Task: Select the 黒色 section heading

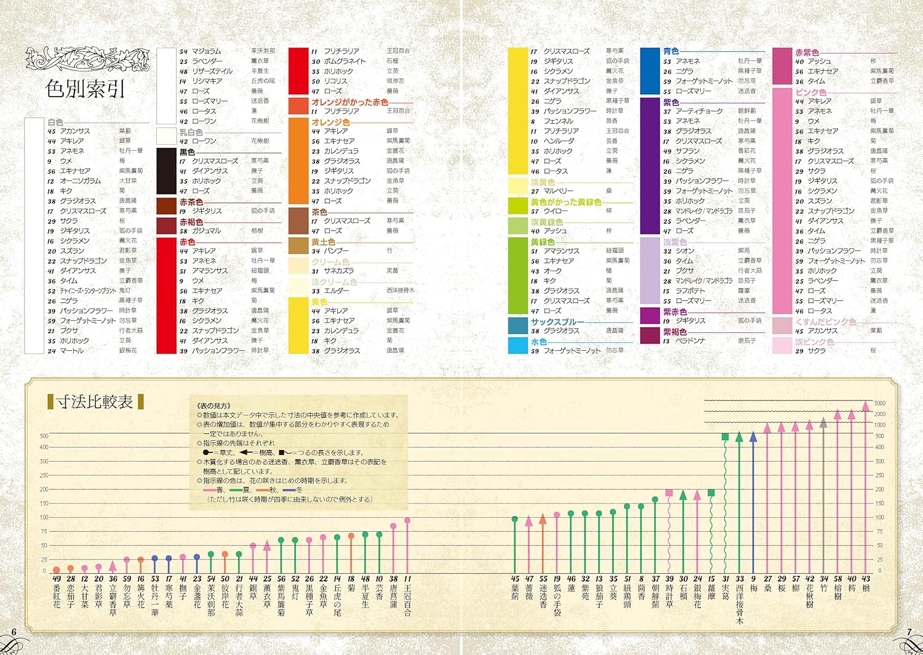Action: [187, 151]
